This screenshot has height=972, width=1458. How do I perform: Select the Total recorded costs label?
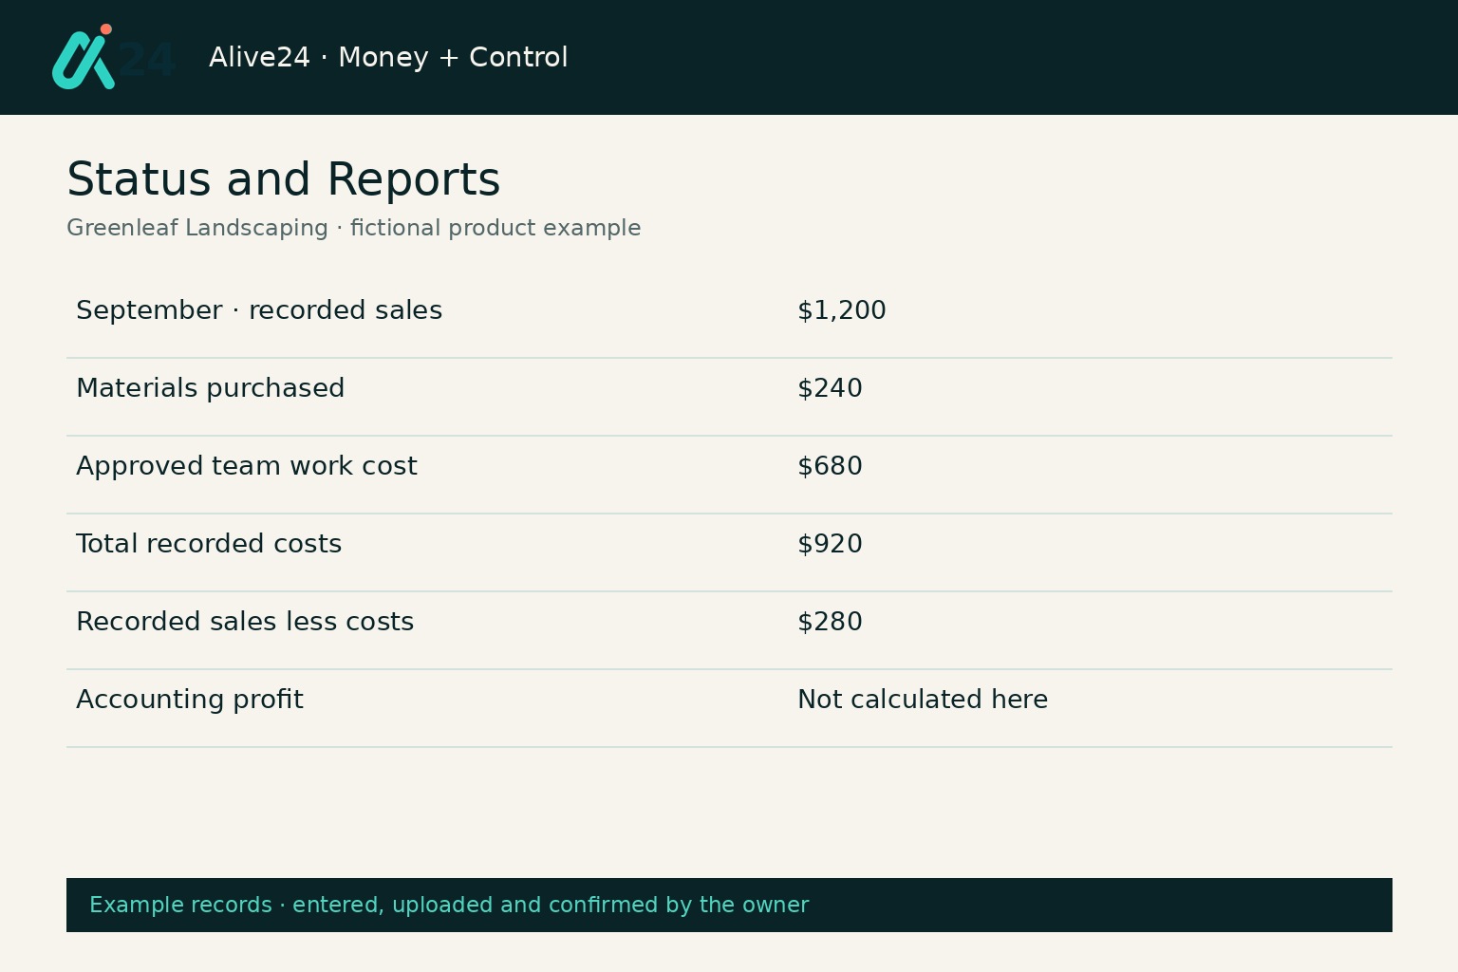click(209, 544)
